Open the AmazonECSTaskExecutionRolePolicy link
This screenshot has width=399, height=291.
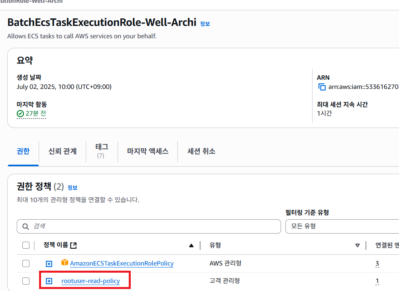[x=122, y=263]
